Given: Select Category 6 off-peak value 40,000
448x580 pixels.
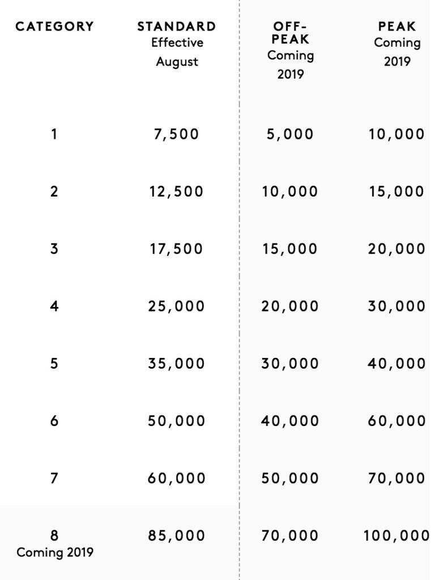Looking at the screenshot, I should coord(290,421).
